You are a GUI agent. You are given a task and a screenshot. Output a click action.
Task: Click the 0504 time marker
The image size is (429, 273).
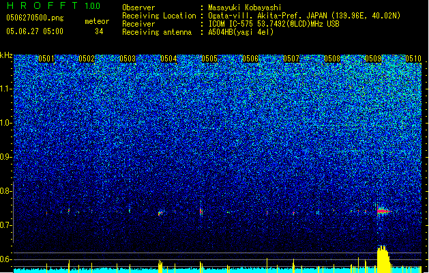[x=168, y=59]
